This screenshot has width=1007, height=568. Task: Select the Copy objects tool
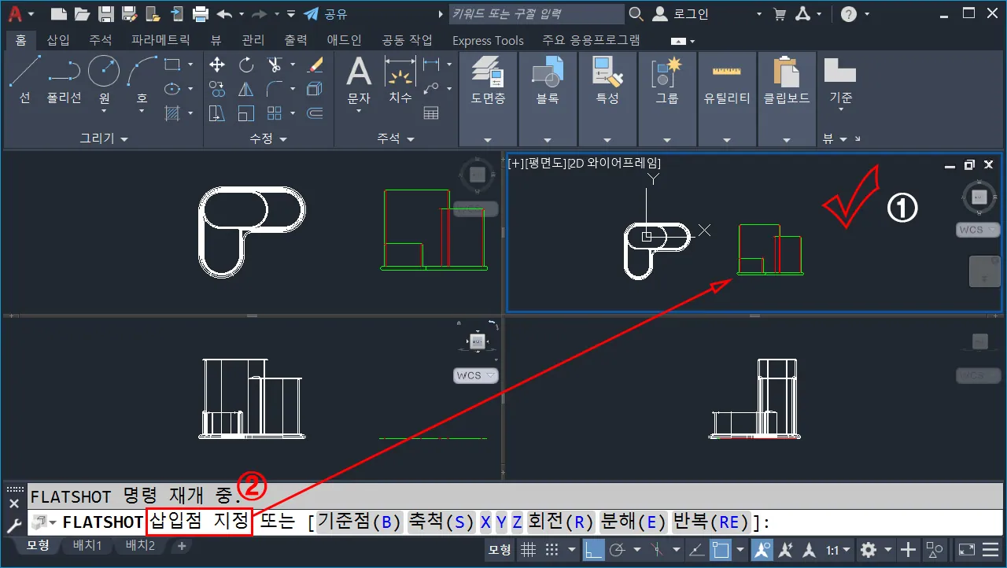tap(217, 89)
